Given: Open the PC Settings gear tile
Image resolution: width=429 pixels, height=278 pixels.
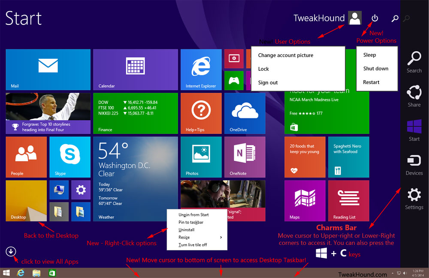Looking at the screenshot, I should coord(81,190).
